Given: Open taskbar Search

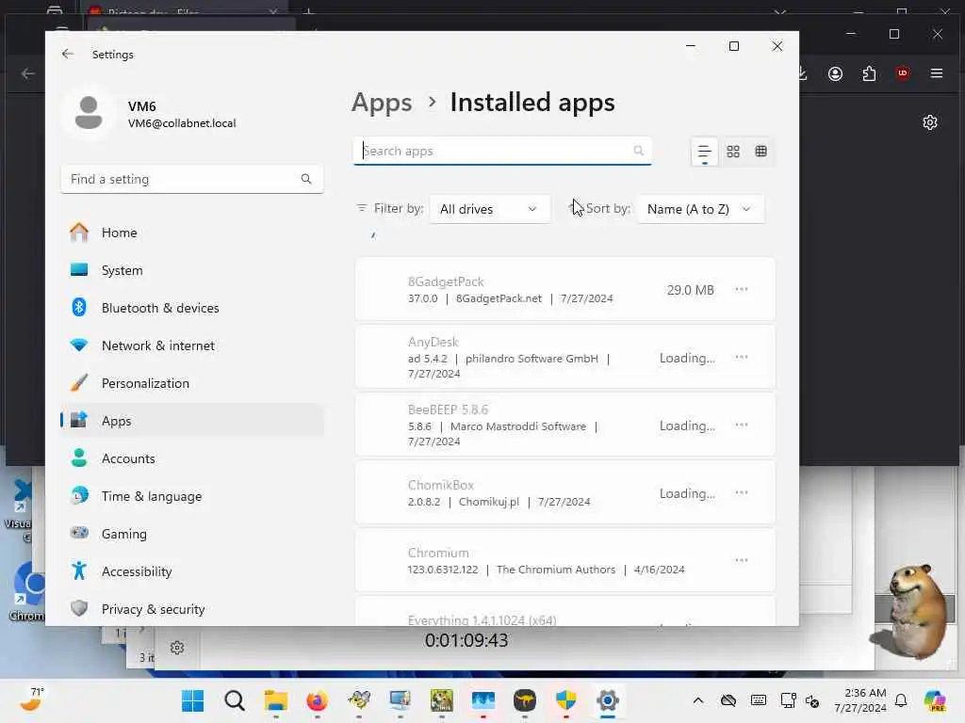Looking at the screenshot, I should coord(235,700).
